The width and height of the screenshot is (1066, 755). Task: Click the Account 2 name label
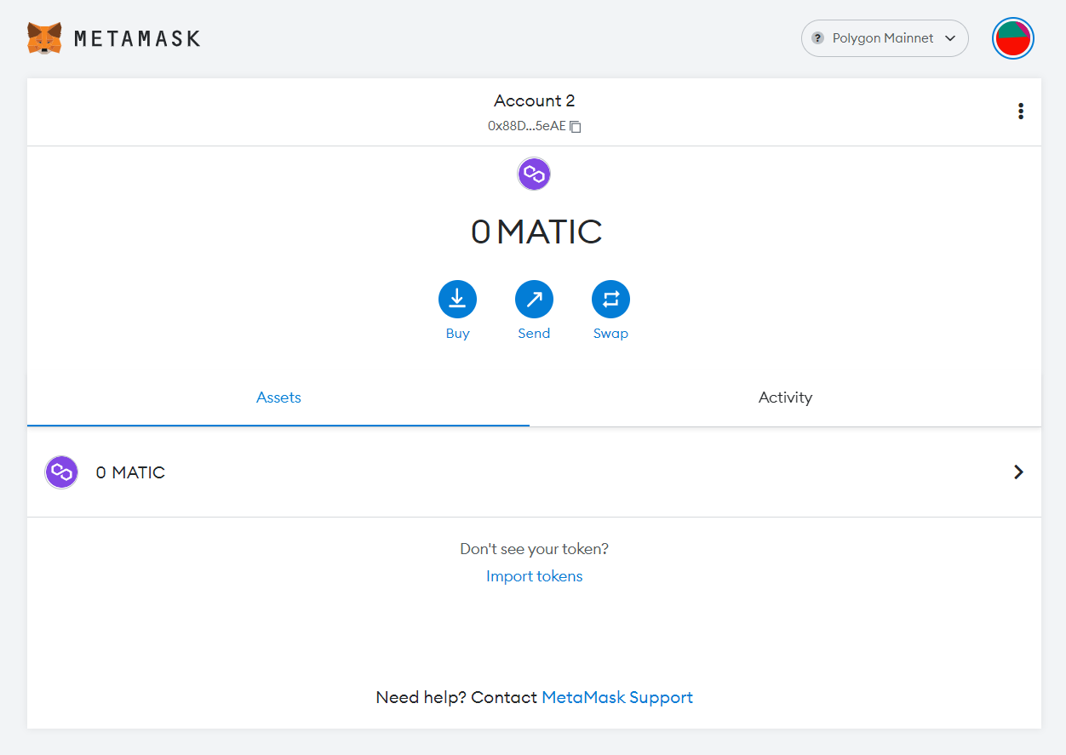pyautogui.click(x=535, y=100)
